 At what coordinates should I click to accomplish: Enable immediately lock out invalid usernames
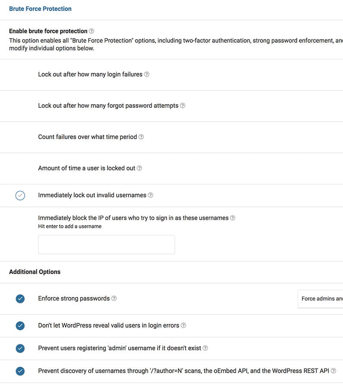pos(20,195)
